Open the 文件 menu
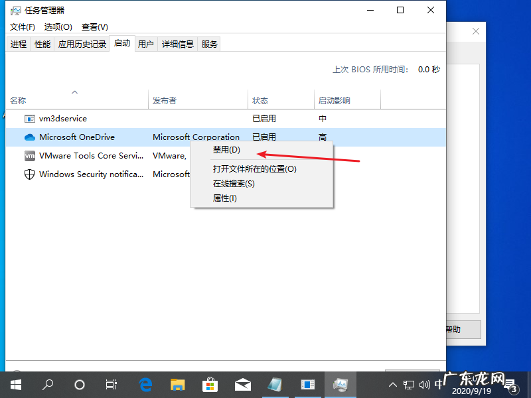This screenshot has width=531, height=398. [x=22, y=27]
